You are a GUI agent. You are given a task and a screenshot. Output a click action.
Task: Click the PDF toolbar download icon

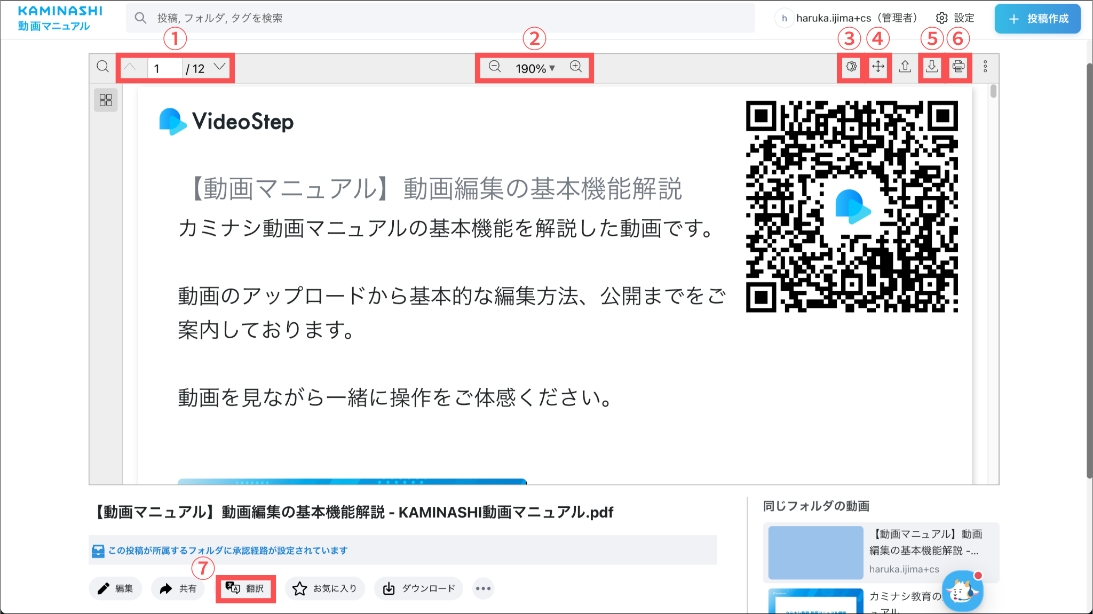932,67
